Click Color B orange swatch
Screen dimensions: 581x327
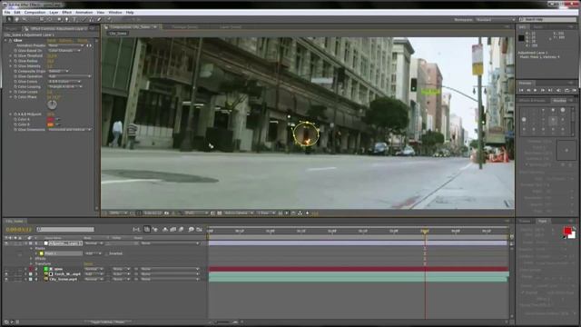coord(50,124)
